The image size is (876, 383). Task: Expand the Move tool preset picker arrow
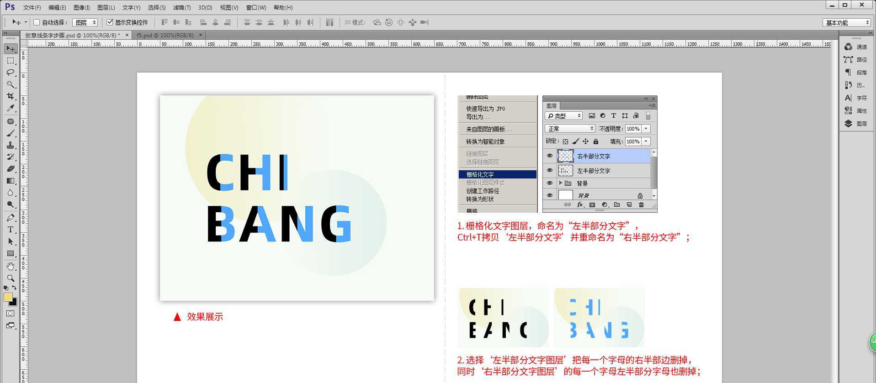(x=26, y=22)
